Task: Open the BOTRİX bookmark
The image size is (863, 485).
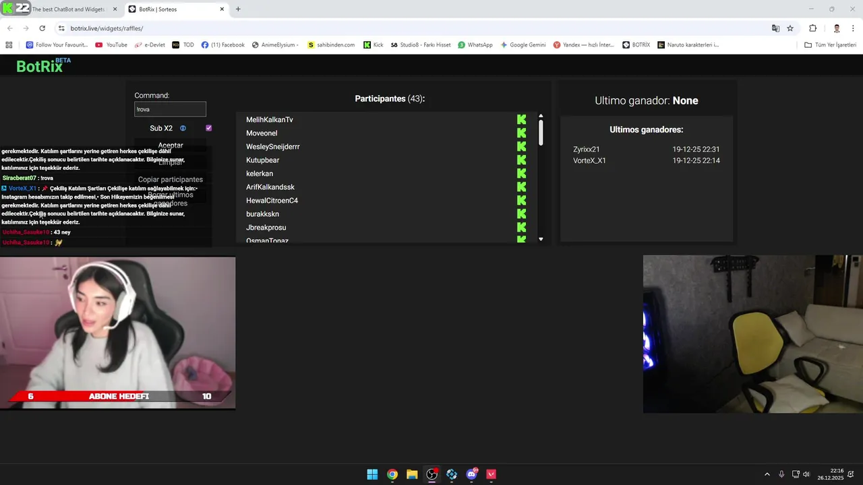Action: click(x=636, y=45)
